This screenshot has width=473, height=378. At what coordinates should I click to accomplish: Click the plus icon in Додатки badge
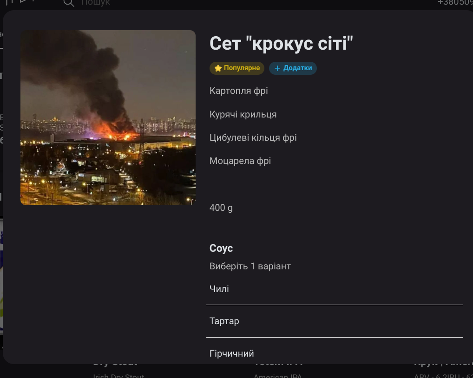277,68
